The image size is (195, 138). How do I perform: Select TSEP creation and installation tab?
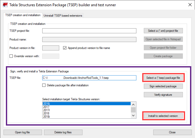point(23,15)
